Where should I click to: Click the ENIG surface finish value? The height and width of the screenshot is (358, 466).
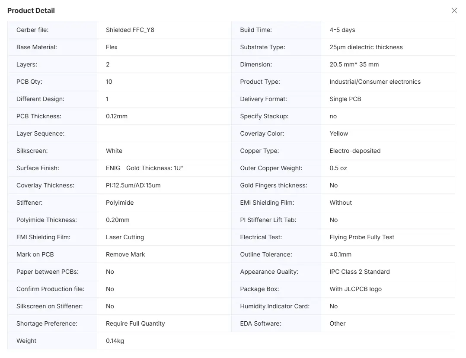(113, 168)
